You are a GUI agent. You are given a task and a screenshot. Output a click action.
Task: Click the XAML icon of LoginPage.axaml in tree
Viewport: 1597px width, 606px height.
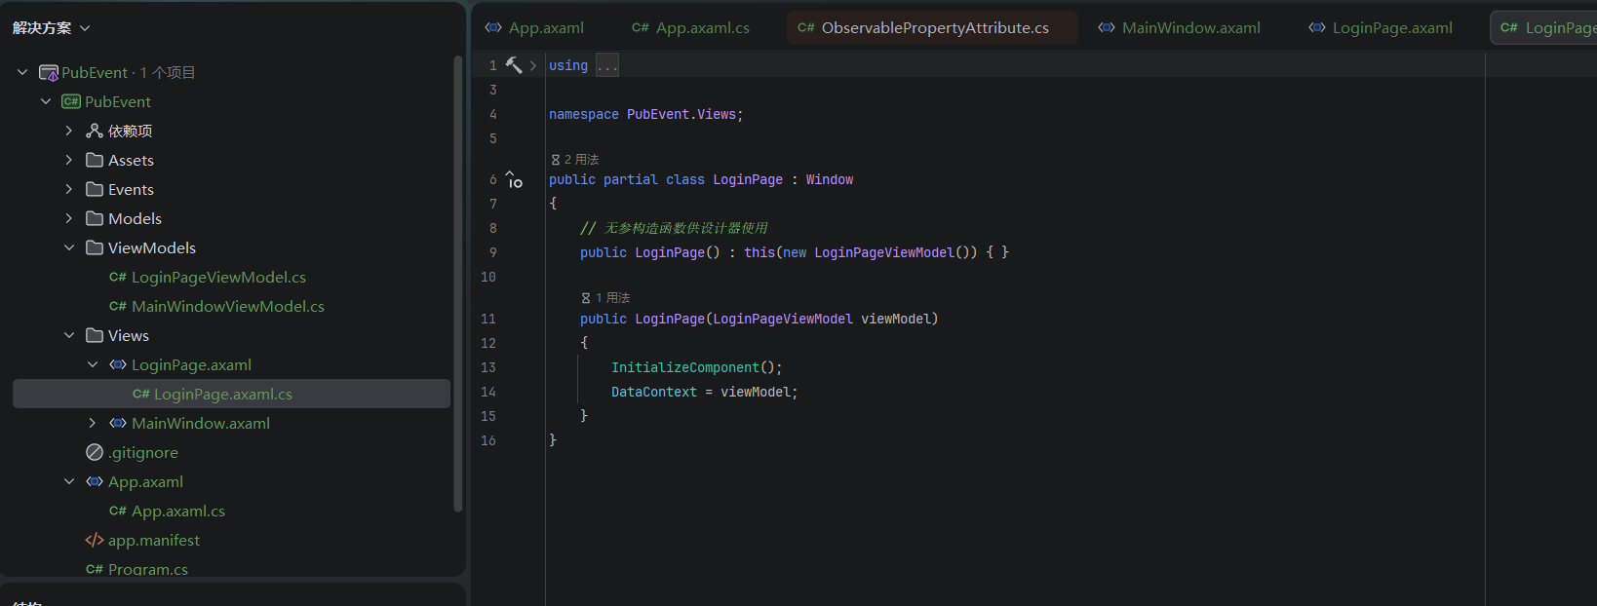(x=118, y=364)
